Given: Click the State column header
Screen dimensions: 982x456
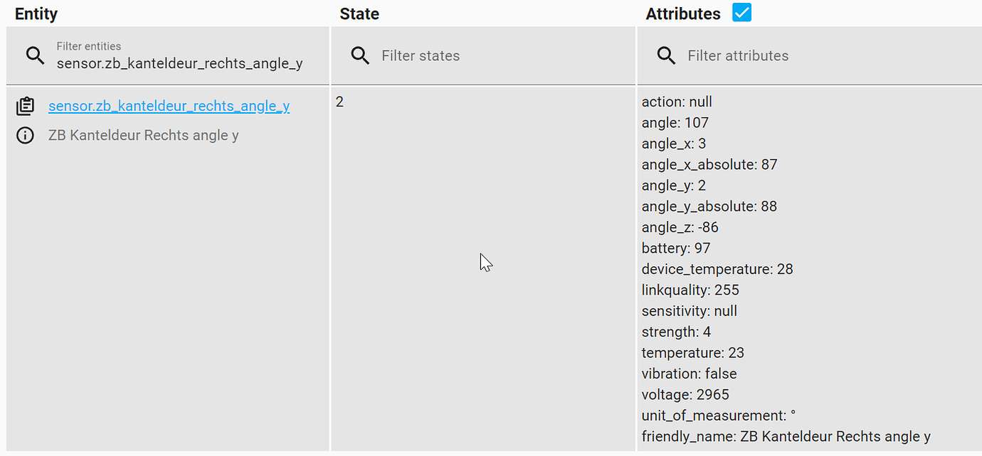Looking at the screenshot, I should (x=359, y=13).
